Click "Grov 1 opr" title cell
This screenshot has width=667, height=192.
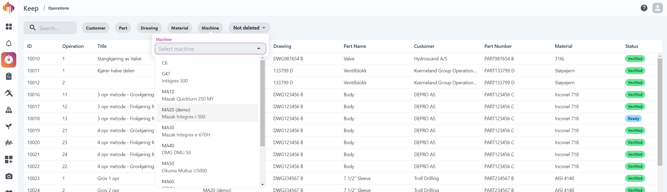108,178
